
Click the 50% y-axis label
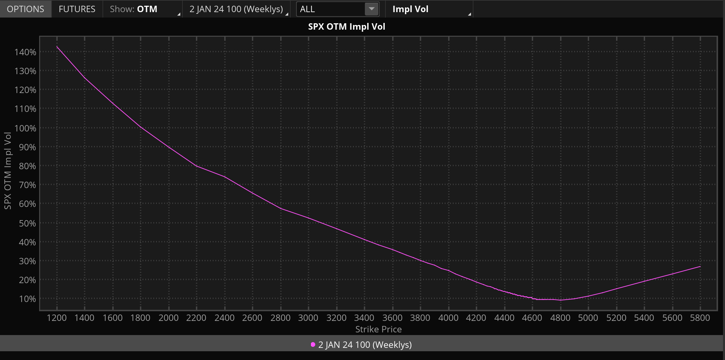(27, 223)
